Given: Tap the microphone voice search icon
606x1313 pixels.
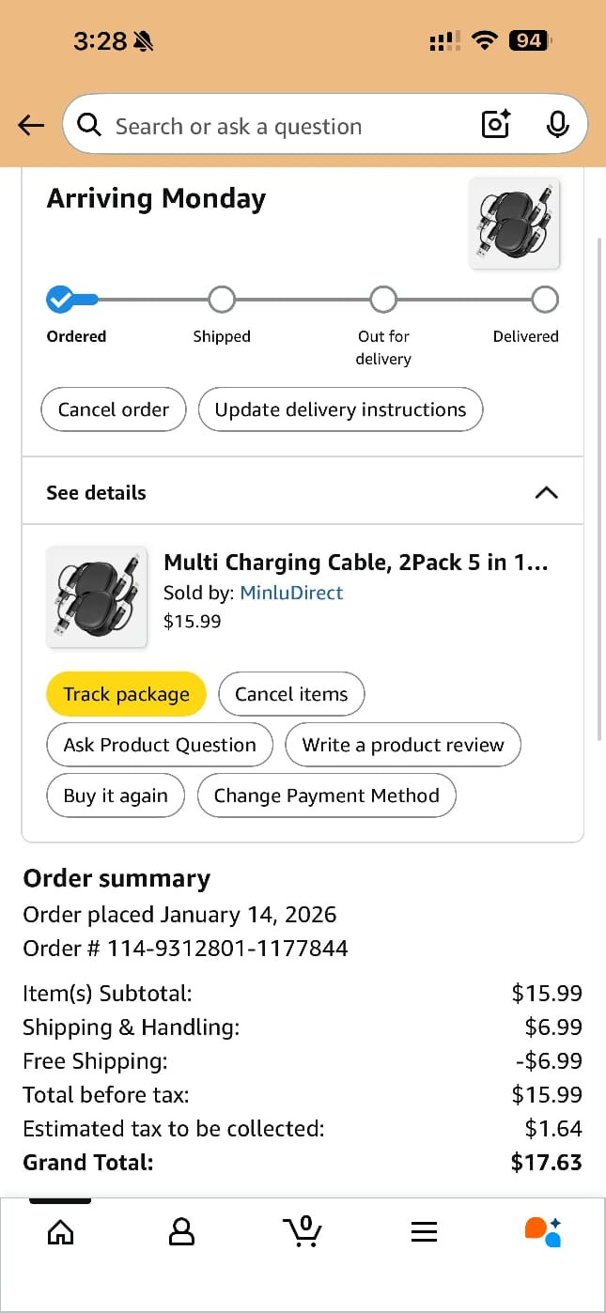Looking at the screenshot, I should (557, 125).
